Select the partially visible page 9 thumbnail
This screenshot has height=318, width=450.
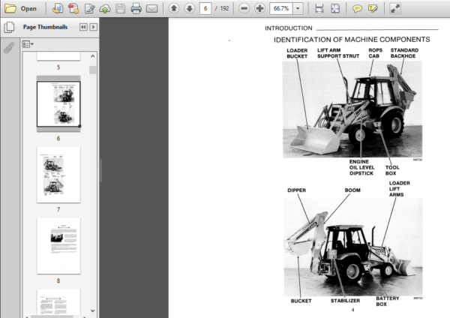[x=58, y=301]
